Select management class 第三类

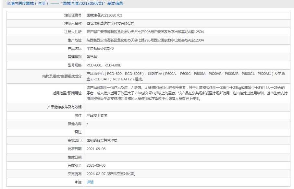(92, 57)
